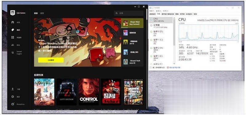Screen dimensions: 246x115
Task: Select the second game in the featured list
Action: [132, 33]
